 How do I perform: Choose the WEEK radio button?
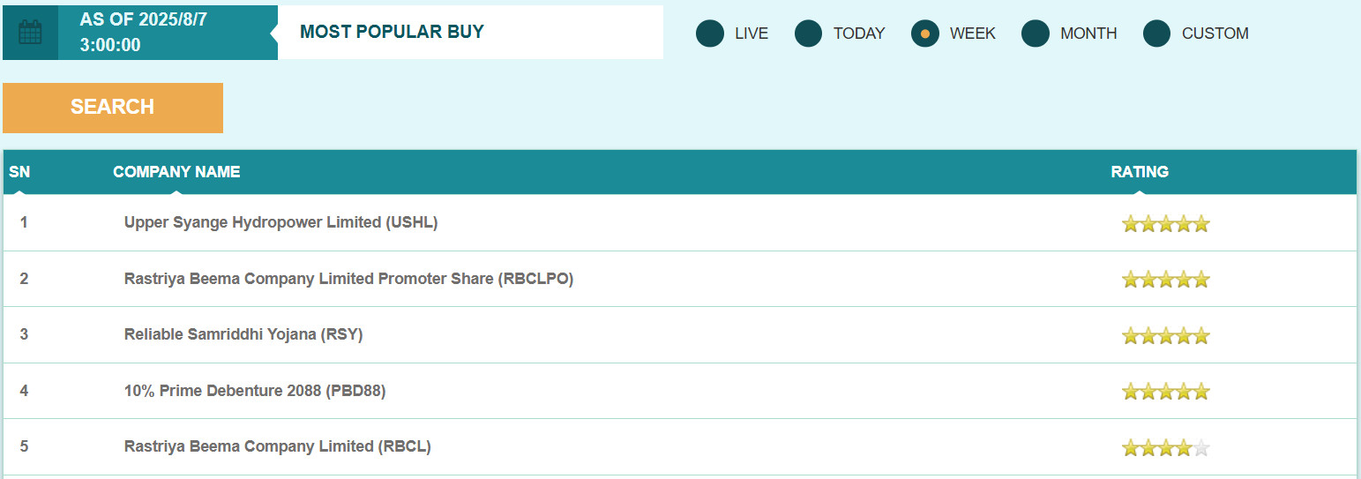[925, 34]
